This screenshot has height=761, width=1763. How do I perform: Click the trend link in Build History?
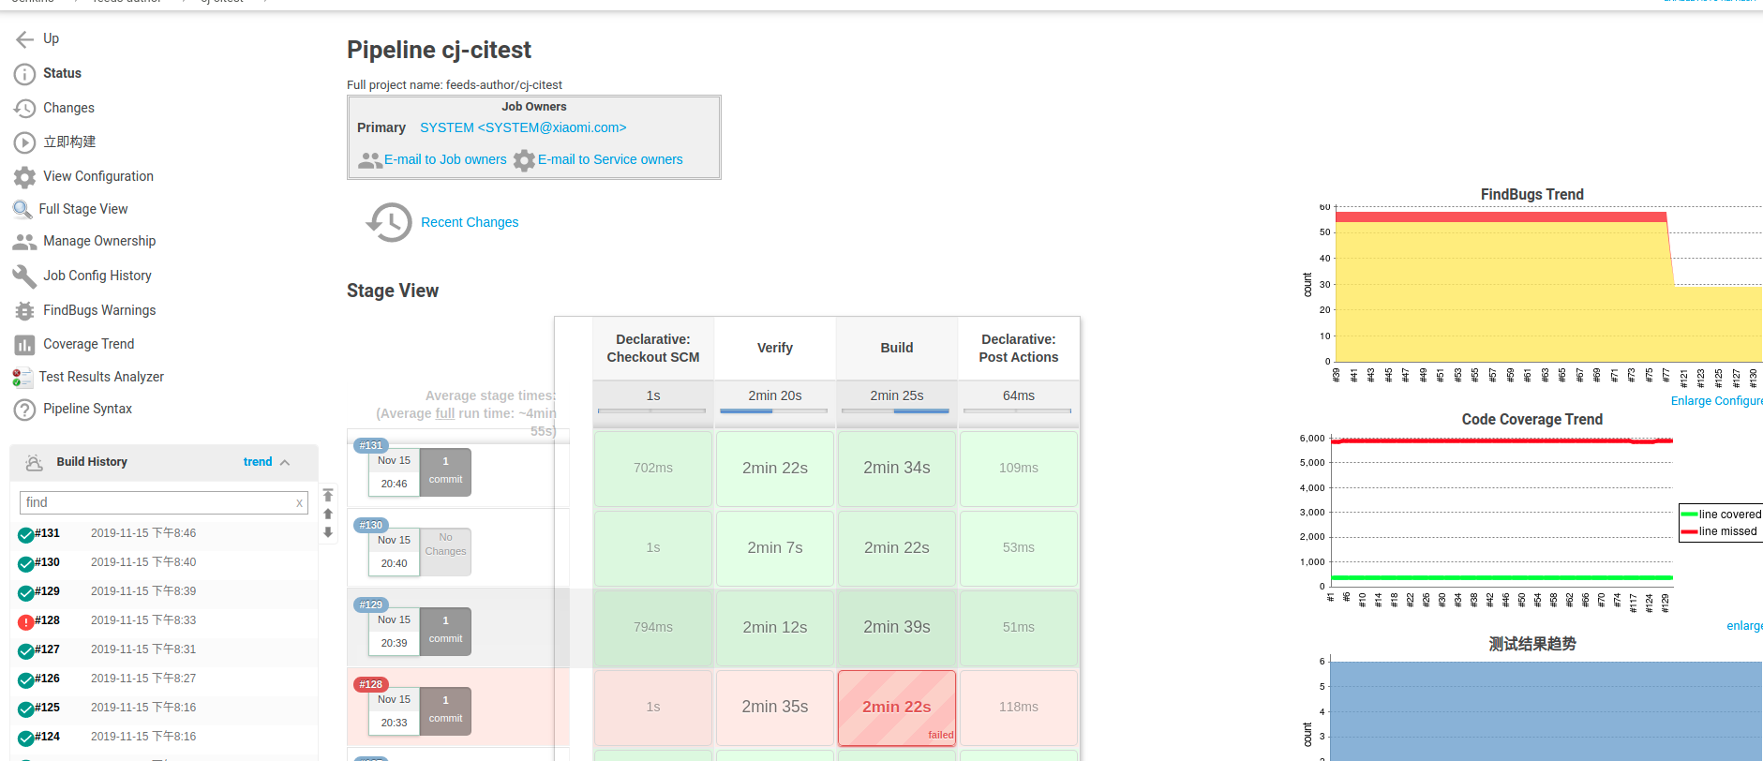[x=258, y=462]
